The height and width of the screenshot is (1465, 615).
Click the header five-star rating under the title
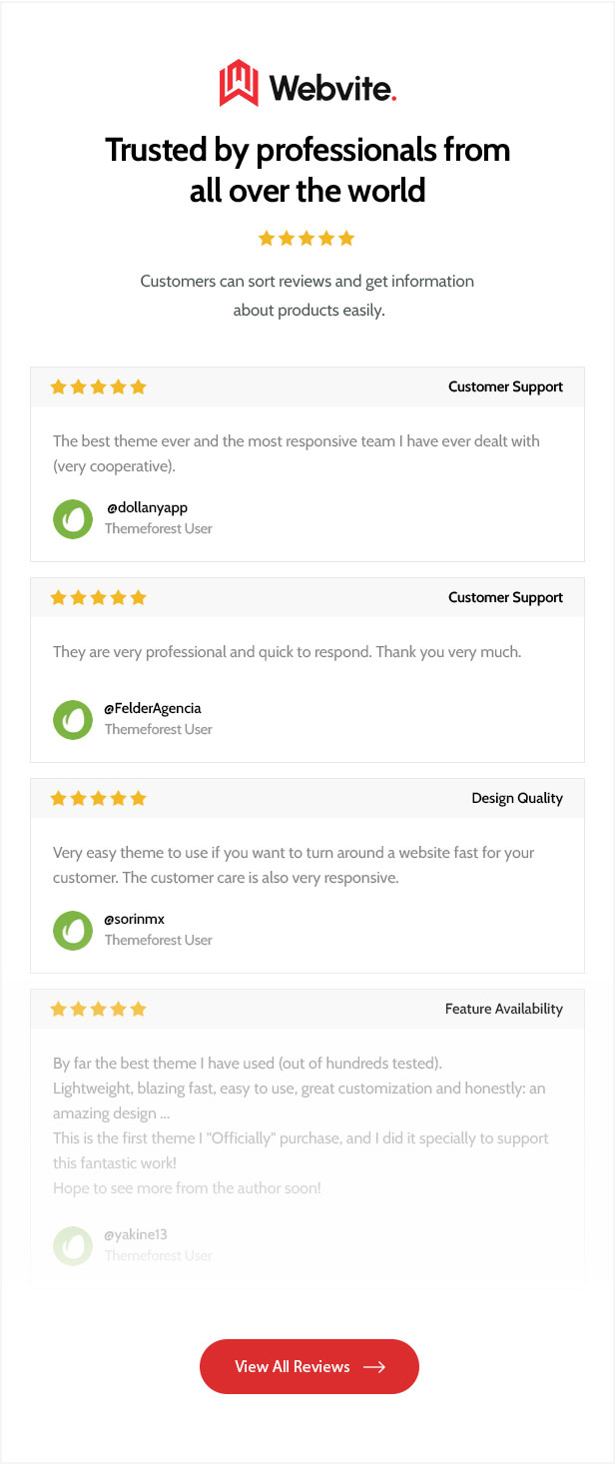point(307,239)
